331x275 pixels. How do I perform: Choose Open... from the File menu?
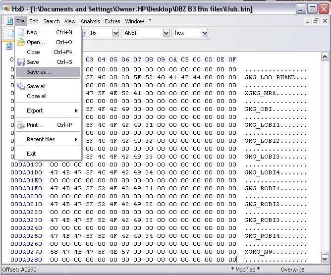[48, 42]
